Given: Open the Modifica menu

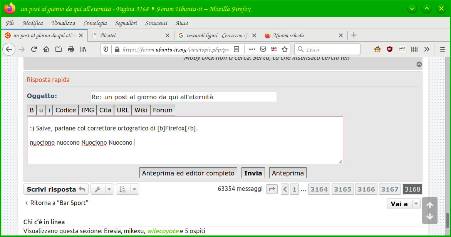Looking at the screenshot, I should 32,23.
